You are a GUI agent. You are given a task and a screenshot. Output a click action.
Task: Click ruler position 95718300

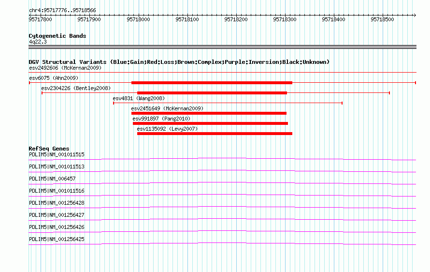point(285,19)
